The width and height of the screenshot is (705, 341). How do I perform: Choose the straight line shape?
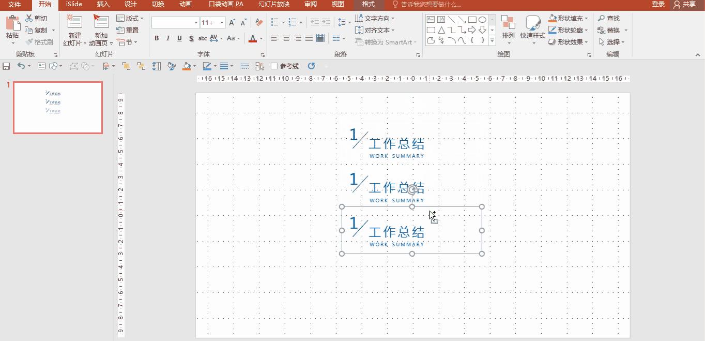coord(451,20)
